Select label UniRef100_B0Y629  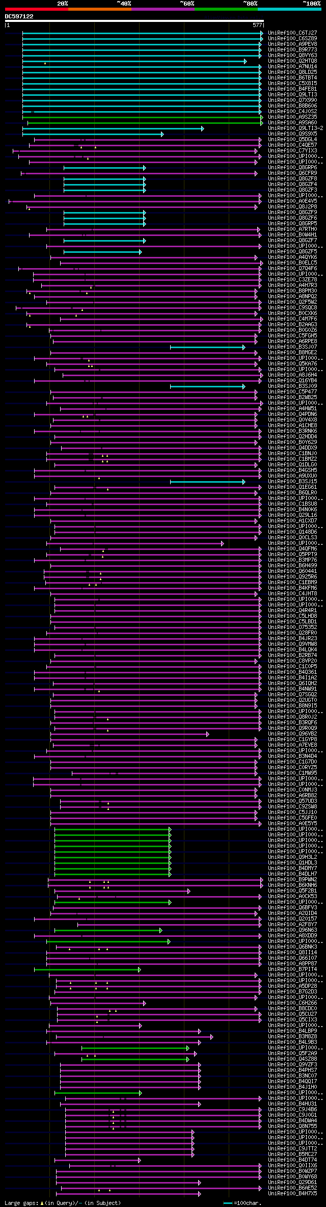point(292,442)
